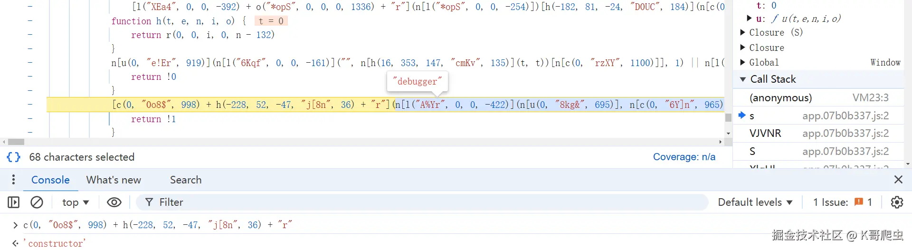Clear the console with the circle-slash icon
The width and height of the screenshot is (912, 250).
37,202
